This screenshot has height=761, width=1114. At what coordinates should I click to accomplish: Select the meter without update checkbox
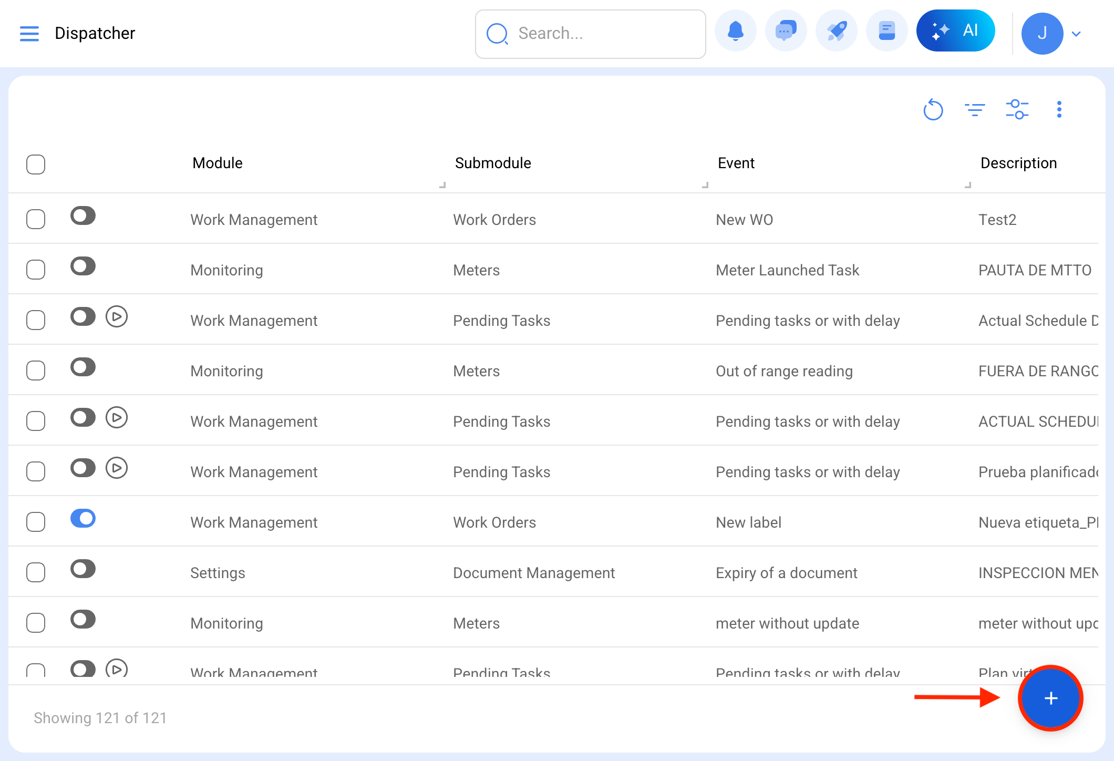tap(36, 623)
